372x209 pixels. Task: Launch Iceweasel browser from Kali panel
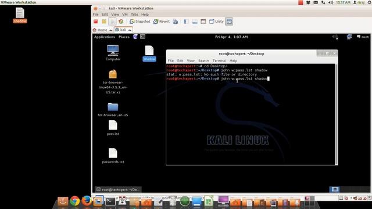coord(135,37)
